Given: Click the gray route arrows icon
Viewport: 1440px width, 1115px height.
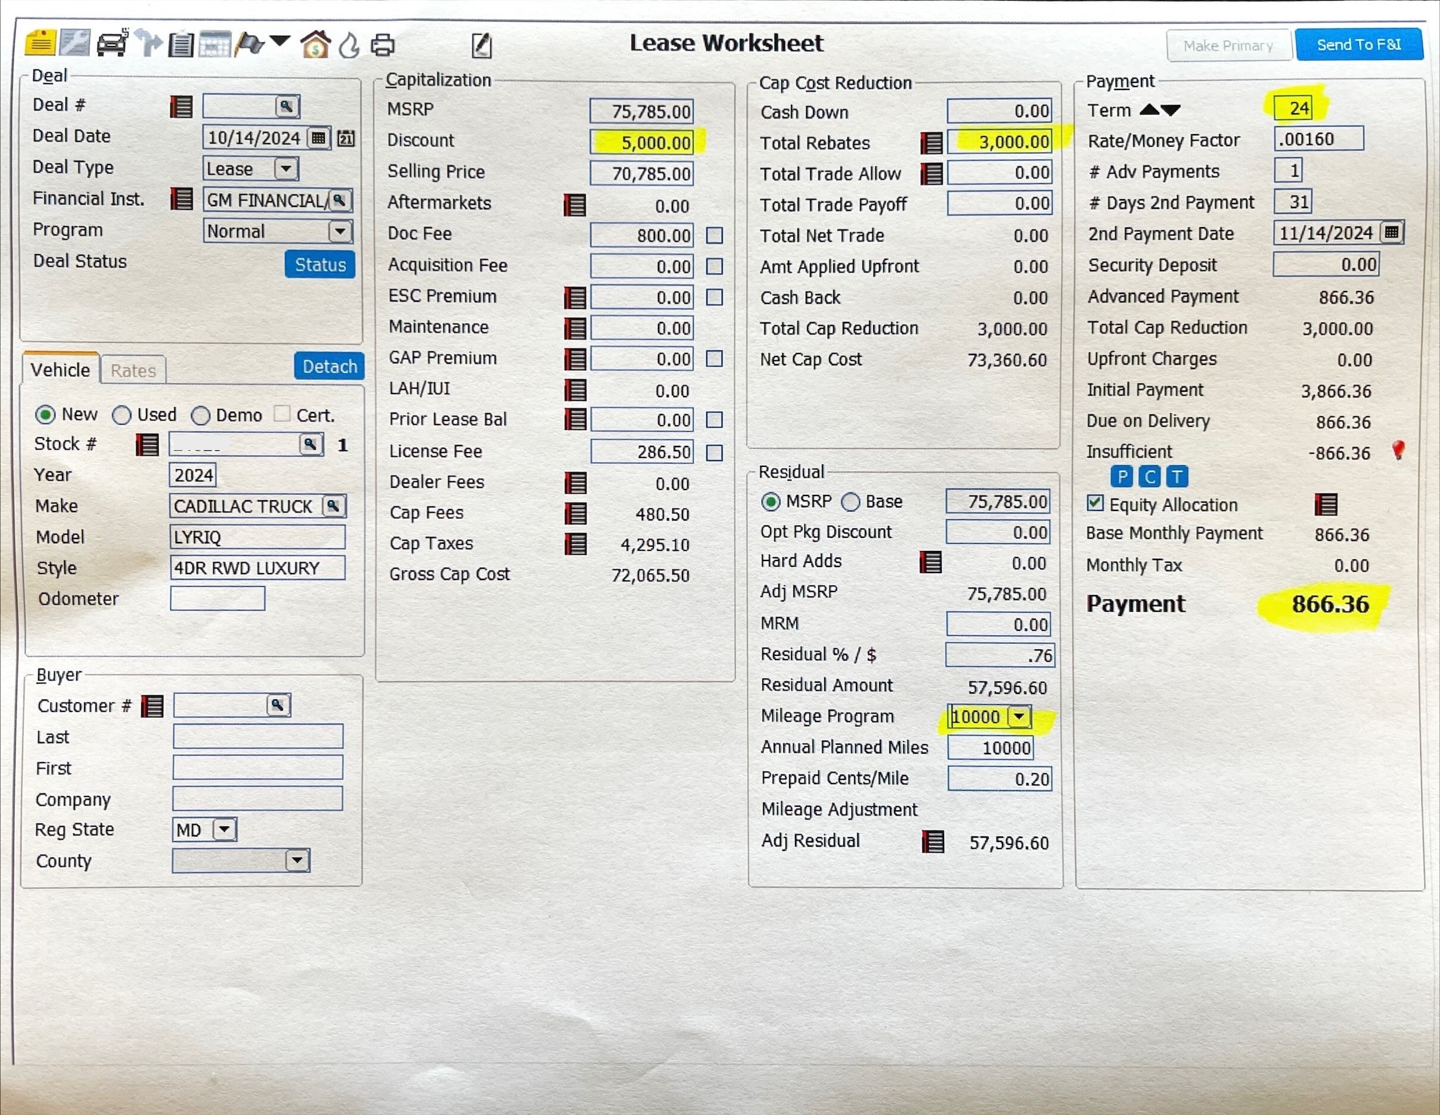Looking at the screenshot, I should click(150, 44).
